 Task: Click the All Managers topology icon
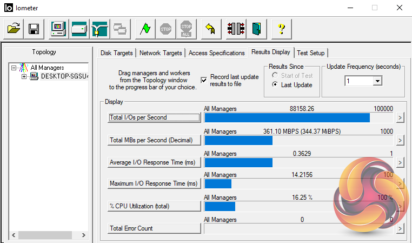[24, 68]
